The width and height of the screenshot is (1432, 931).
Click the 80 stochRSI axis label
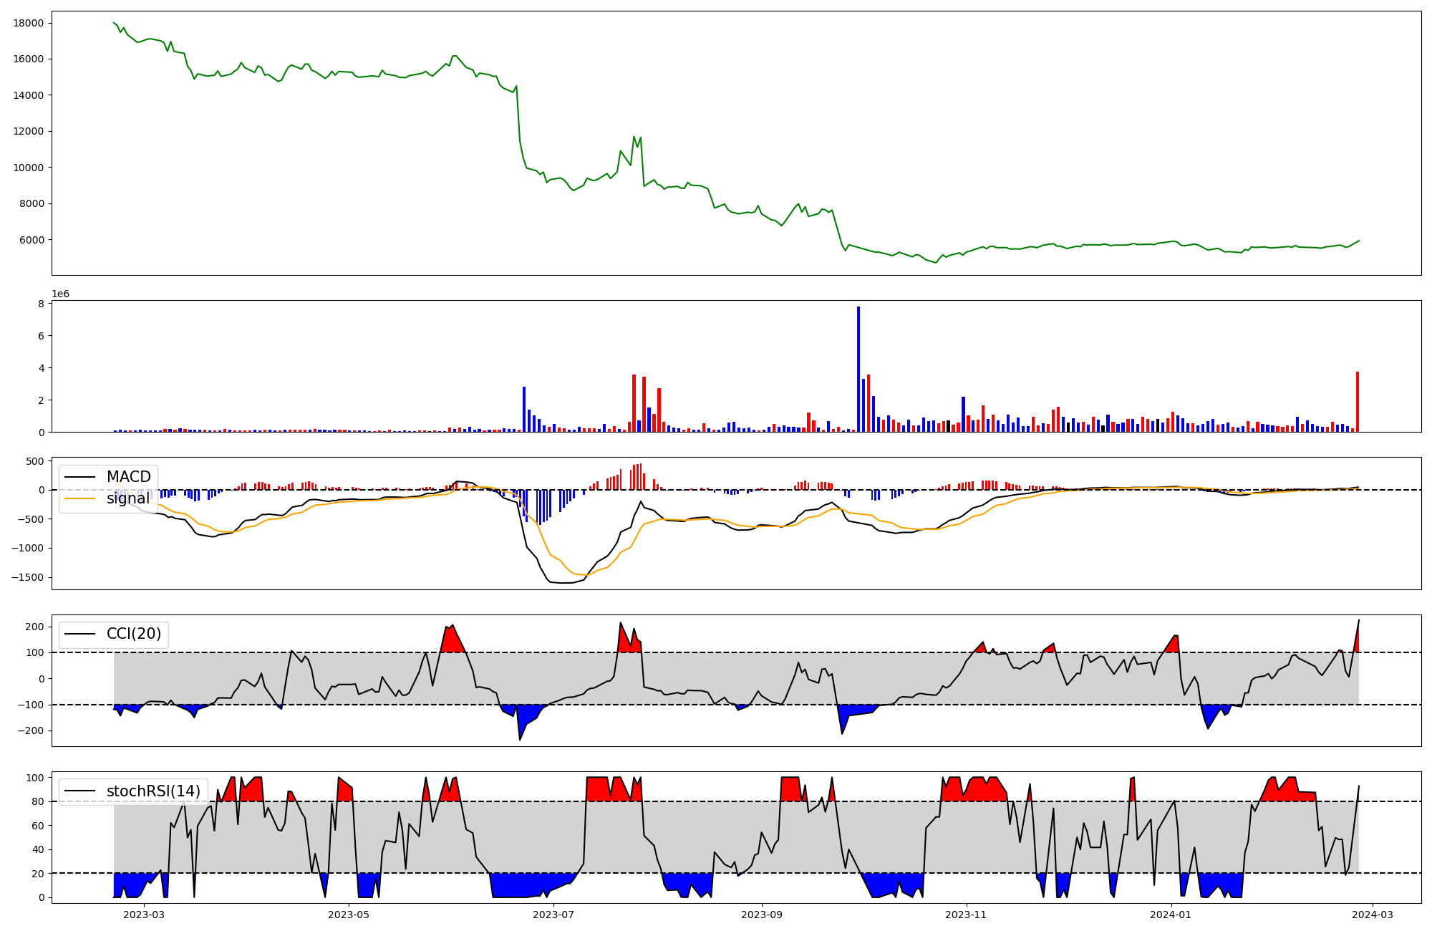point(38,802)
